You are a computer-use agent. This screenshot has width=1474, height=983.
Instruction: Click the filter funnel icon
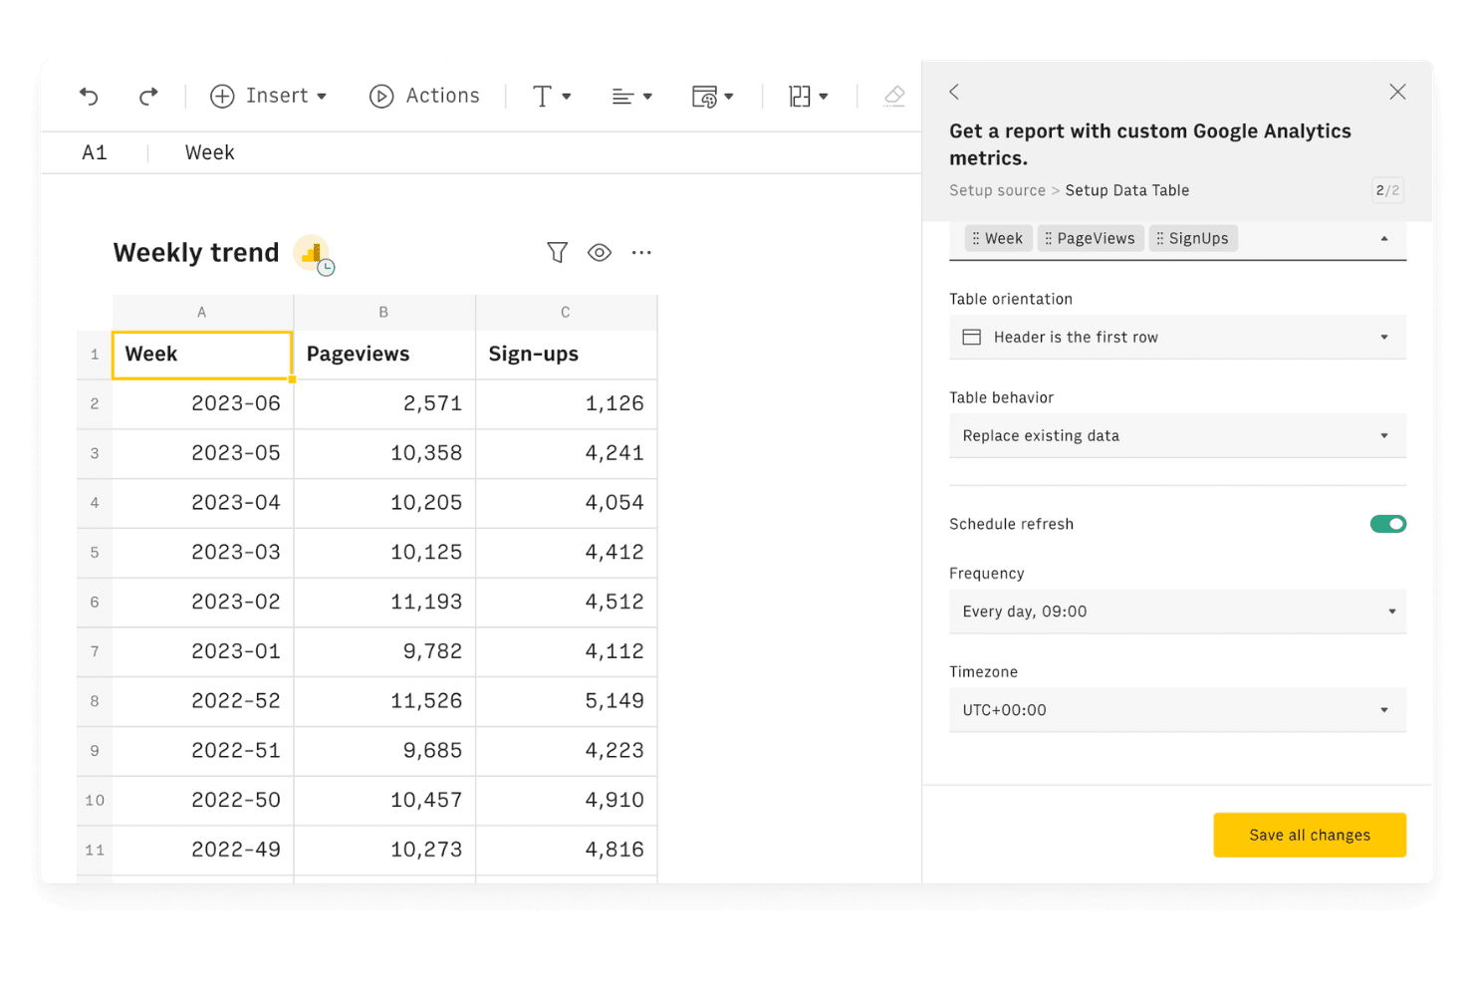(558, 253)
